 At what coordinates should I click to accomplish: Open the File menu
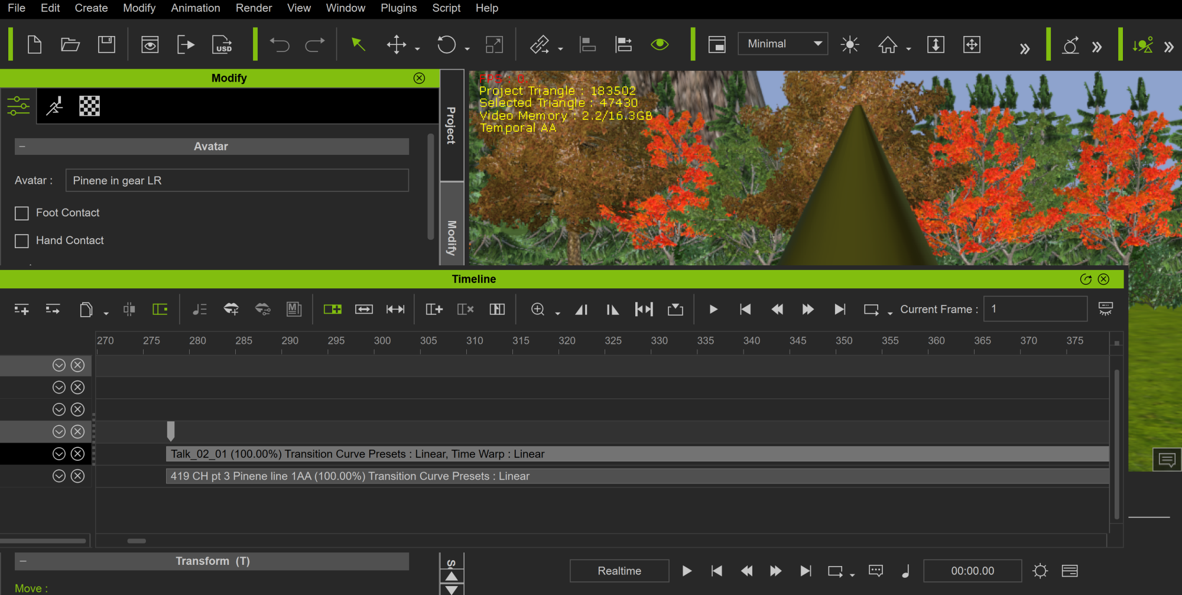click(17, 8)
